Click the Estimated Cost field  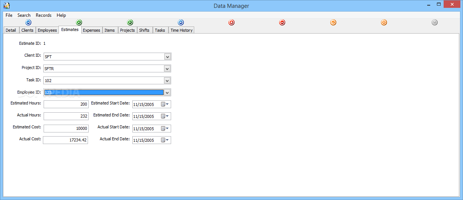coord(66,128)
